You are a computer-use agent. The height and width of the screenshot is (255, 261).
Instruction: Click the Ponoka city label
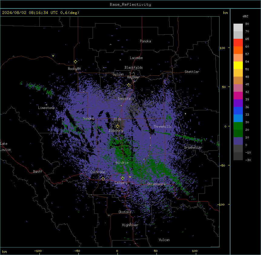tap(145, 41)
